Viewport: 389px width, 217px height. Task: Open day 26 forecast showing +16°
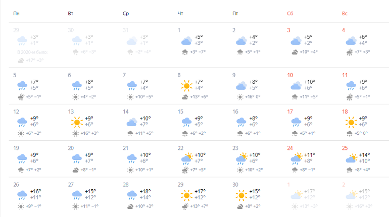36,195
